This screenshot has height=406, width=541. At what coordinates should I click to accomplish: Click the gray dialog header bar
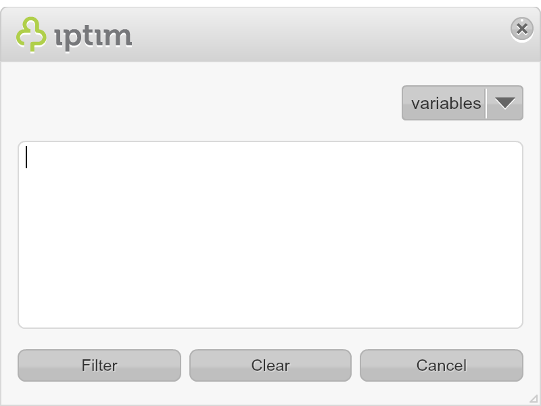[x=270, y=35]
